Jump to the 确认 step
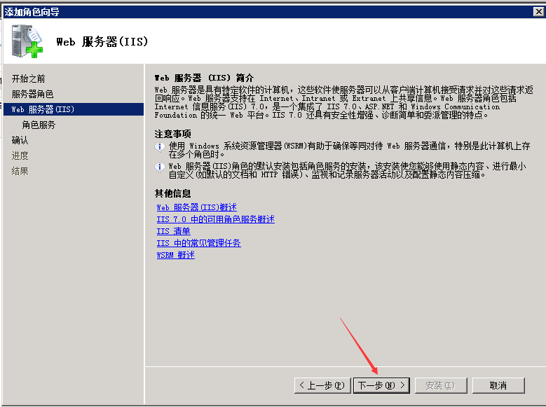The width and height of the screenshot is (546, 407). click(20, 140)
